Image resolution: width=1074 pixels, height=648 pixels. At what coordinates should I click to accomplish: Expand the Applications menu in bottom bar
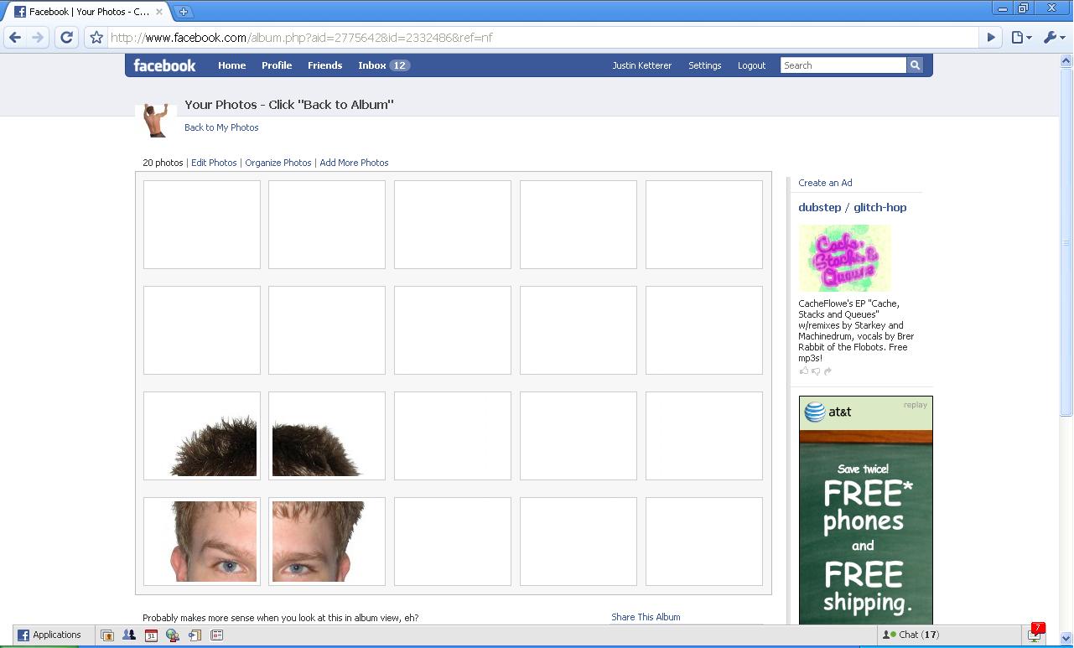pyautogui.click(x=49, y=635)
